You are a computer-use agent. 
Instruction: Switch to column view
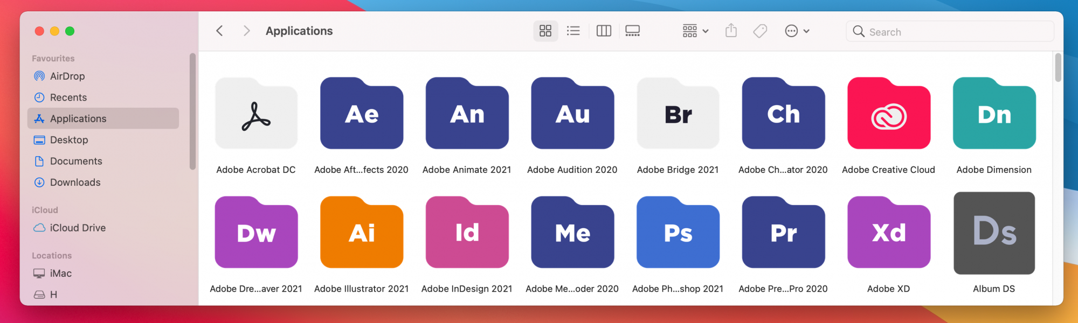(604, 31)
